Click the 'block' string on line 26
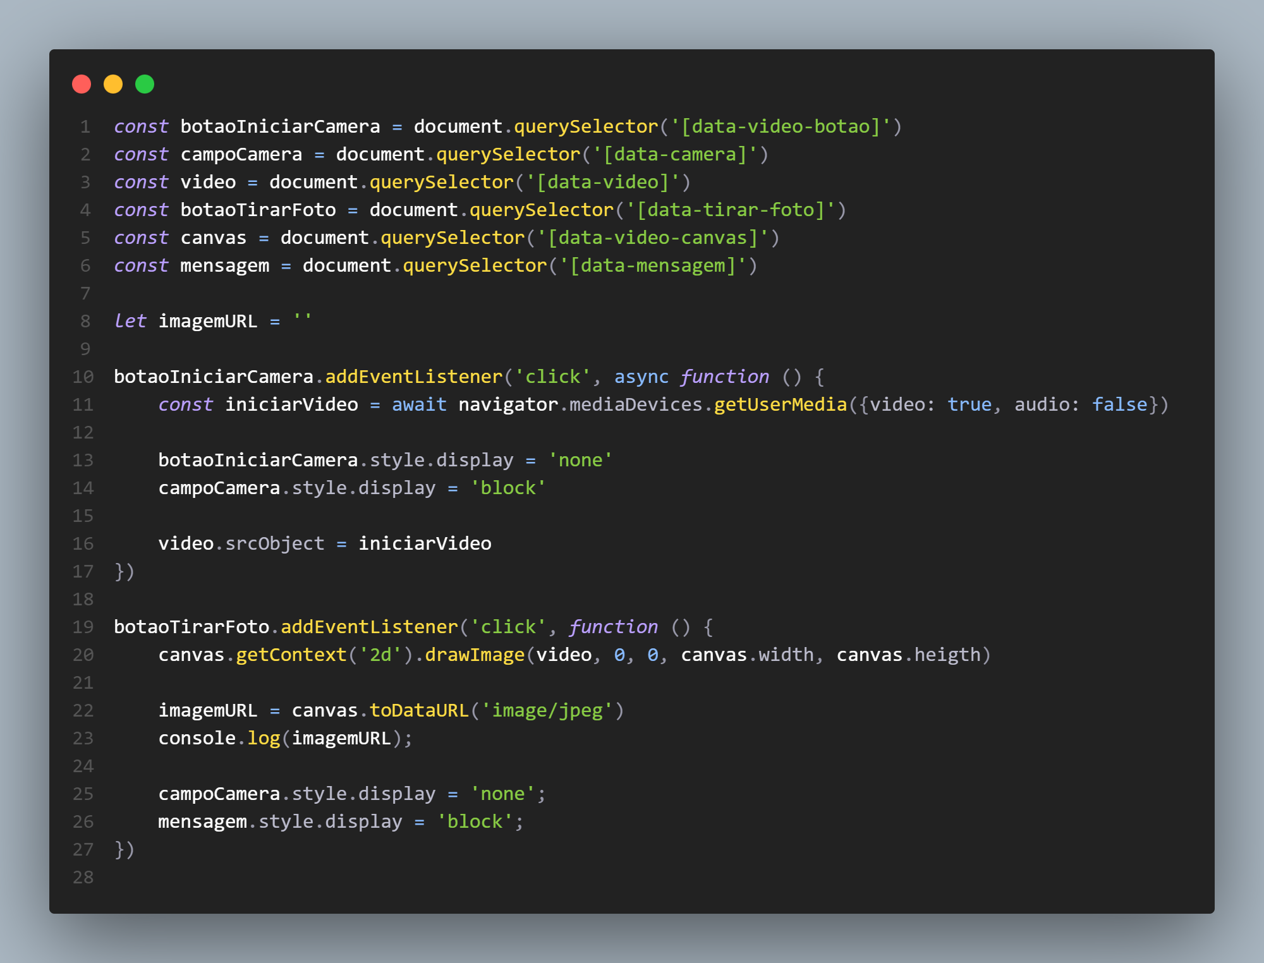Image resolution: width=1264 pixels, height=963 pixels. pyautogui.click(x=475, y=821)
